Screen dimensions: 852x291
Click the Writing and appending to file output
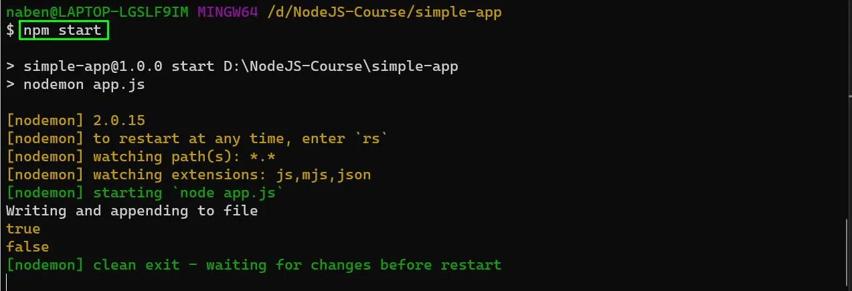click(x=132, y=211)
